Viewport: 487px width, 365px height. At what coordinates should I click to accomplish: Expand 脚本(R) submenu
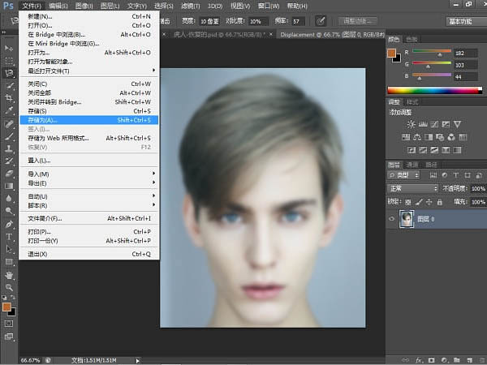pyautogui.click(x=89, y=205)
